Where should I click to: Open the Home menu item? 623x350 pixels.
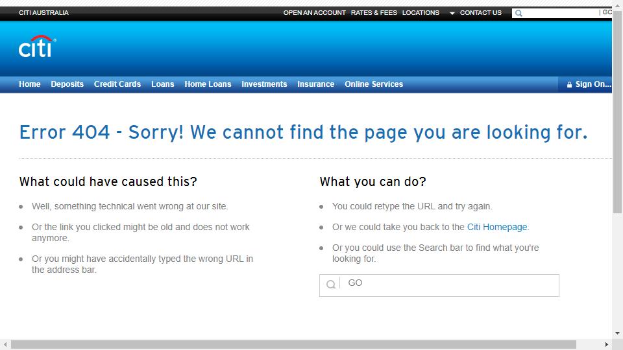point(30,84)
